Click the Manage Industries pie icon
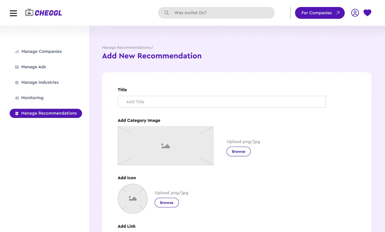The width and height of the screenshot is (385, 232). pos(17,83)
